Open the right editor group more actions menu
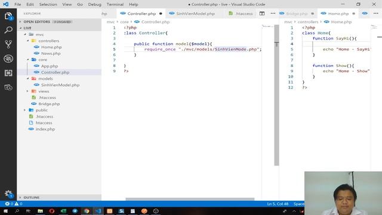 point(376,13)
